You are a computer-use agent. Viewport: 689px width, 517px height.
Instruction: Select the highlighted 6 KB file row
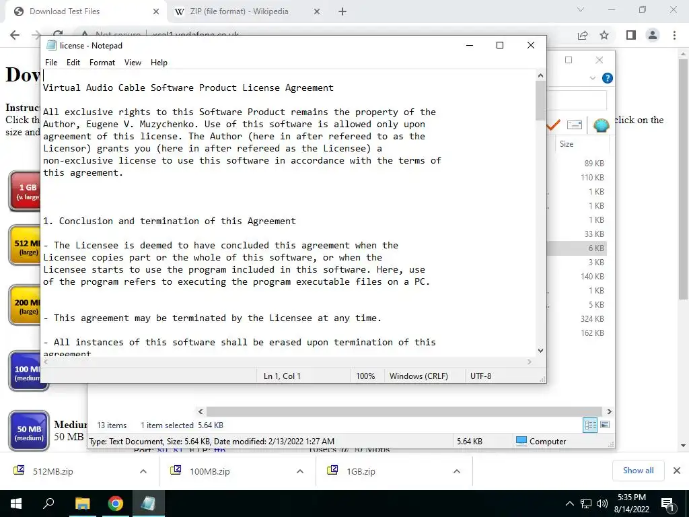tap(577, 248)
